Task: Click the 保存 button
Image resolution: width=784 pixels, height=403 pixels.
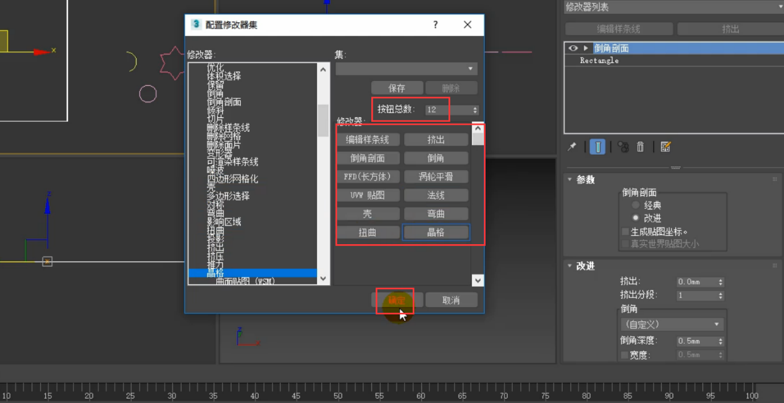Action: click(397, 88)
